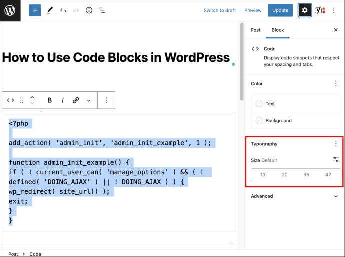
Task: Open the Typography panel options menu
Action: tap(336, 144)
